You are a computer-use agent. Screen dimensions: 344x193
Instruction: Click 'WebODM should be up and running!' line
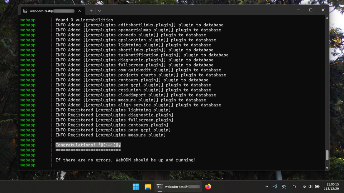coord(125,160)
